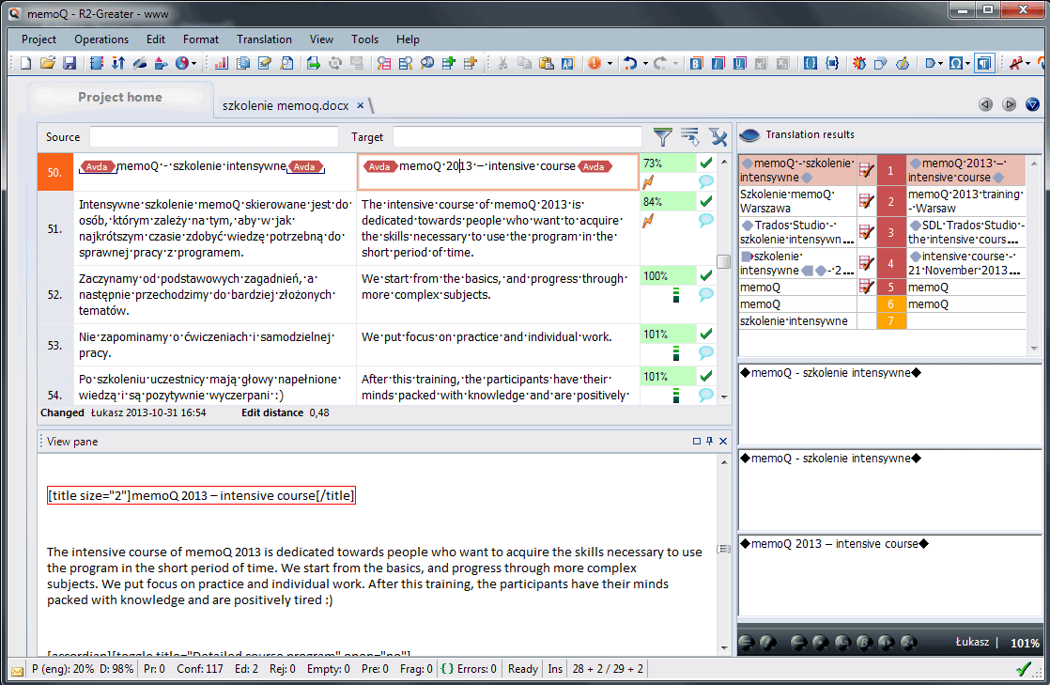Confirm segment 51 via its green checkmark
This screenshot has height=685, width=1050.
(705, 201)
